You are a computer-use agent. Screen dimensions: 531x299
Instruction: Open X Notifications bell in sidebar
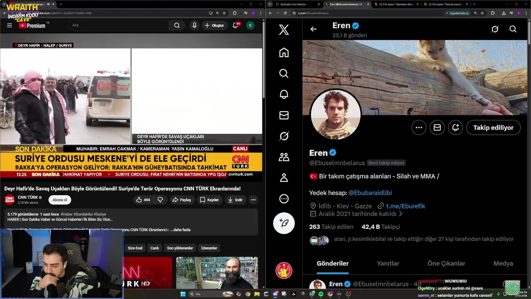pyautogui.click(x=284, y=94)
